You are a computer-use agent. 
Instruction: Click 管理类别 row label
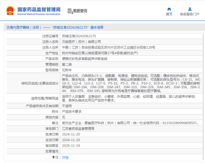[x=52, y=64]
